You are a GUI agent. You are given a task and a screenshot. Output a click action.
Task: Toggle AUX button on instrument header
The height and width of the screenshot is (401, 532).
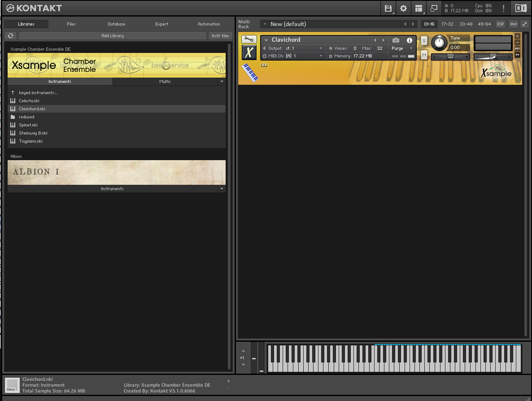(x=517, y=48)
